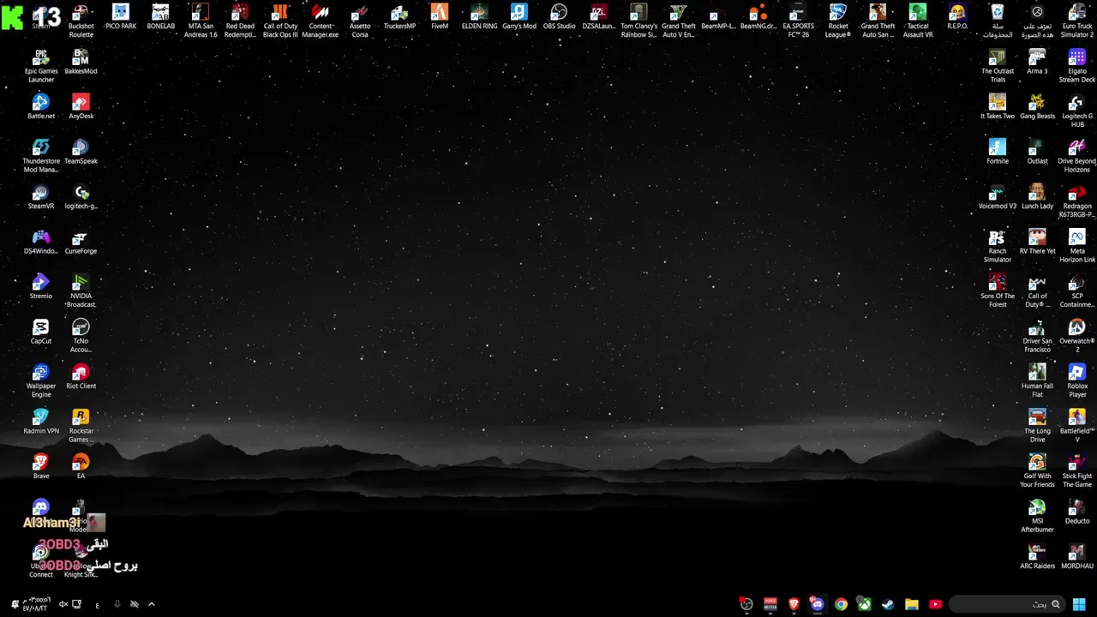Open Google Chrome from the taskbar
This screenshot has width=1097, height=617.
click(x=841, y=604)
